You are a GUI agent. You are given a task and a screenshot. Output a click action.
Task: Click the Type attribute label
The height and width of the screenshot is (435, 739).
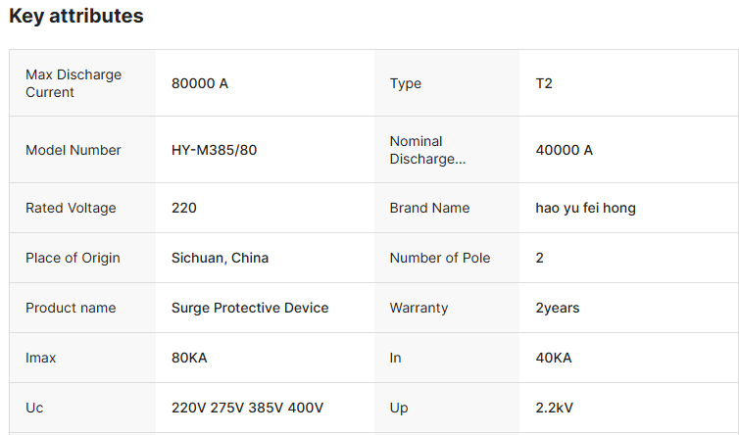406,83
